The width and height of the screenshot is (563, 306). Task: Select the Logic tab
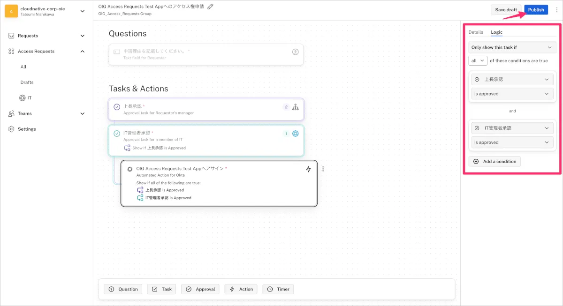tap(496, 32)
